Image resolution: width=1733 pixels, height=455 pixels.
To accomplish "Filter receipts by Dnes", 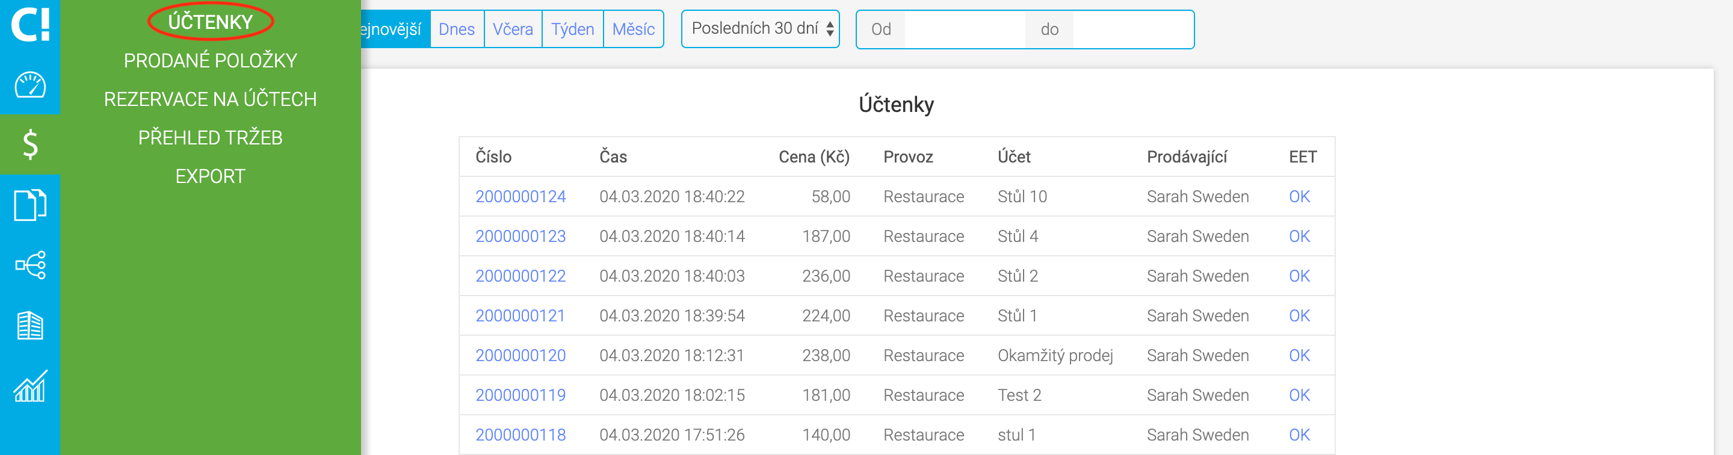I will point(457,29).
